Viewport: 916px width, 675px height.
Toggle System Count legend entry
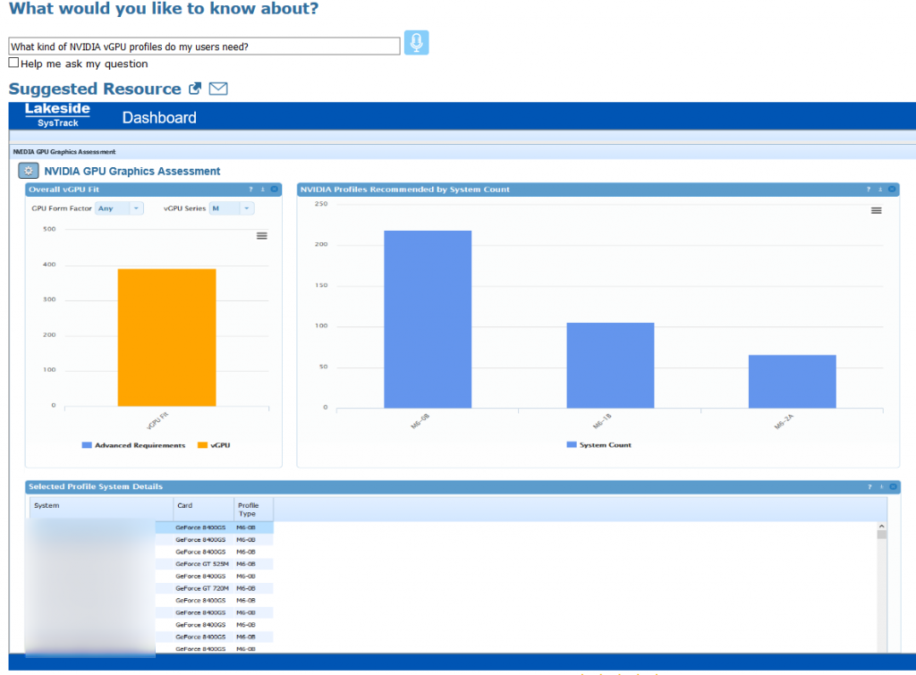(x=598, y=445)
